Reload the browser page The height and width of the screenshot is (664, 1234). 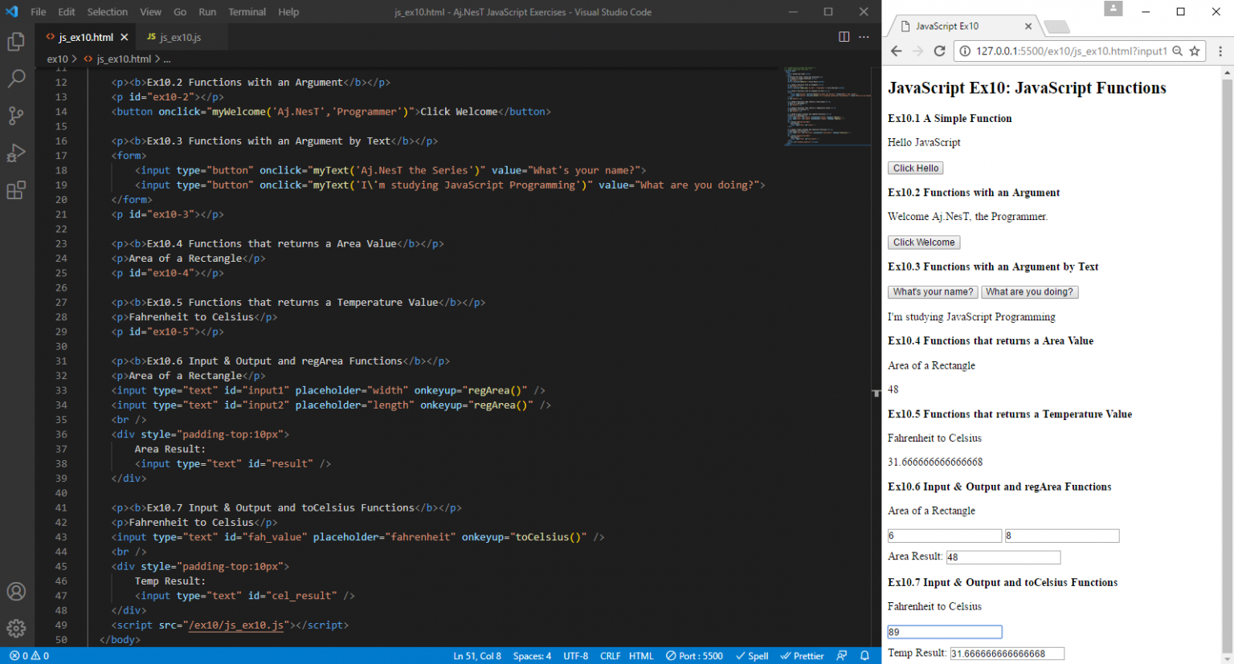click(939, 51)
